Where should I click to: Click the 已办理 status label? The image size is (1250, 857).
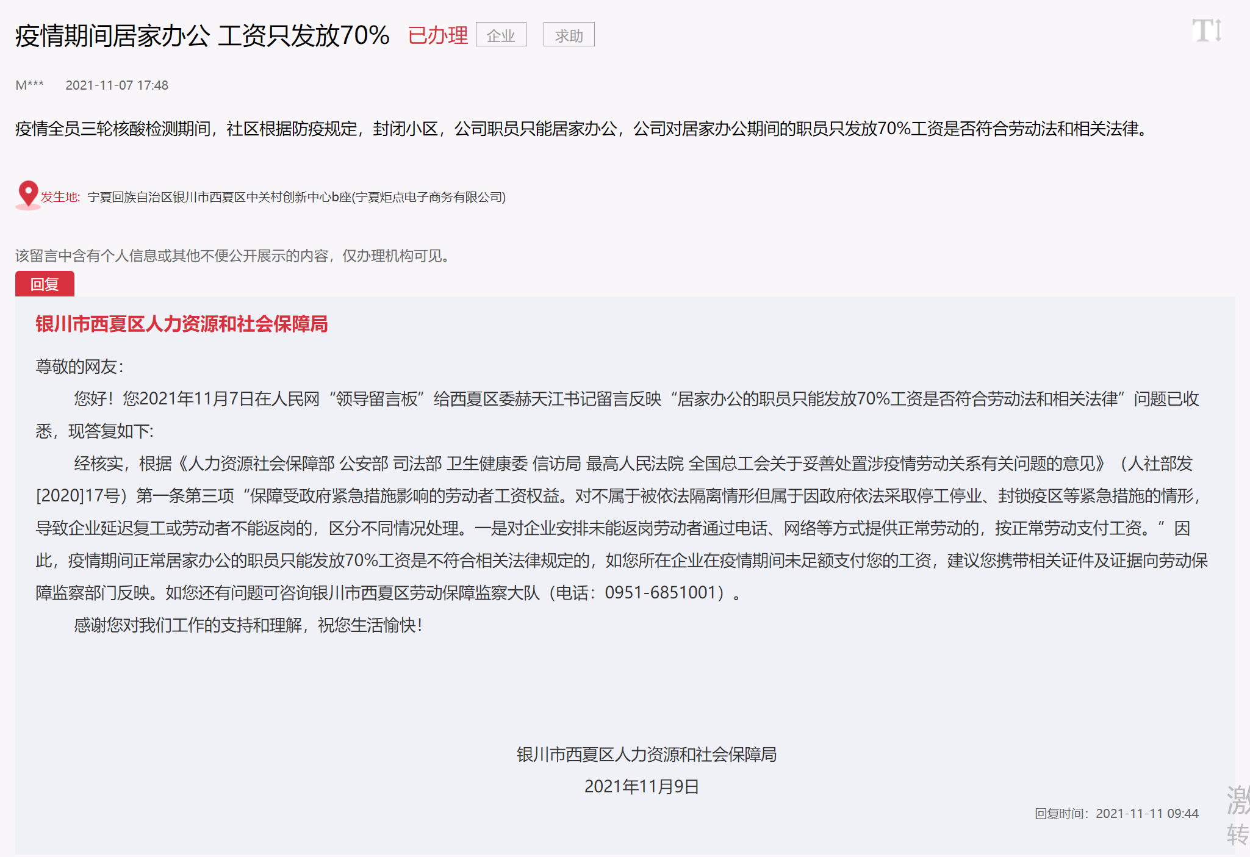[x=437, y=35]
